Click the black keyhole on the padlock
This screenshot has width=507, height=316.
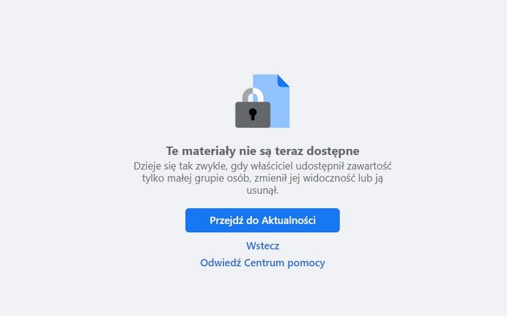pos(253,114)
